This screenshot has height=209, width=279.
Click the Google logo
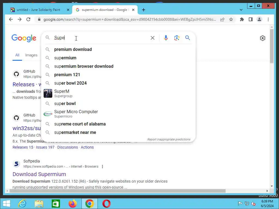coord(24,38)
